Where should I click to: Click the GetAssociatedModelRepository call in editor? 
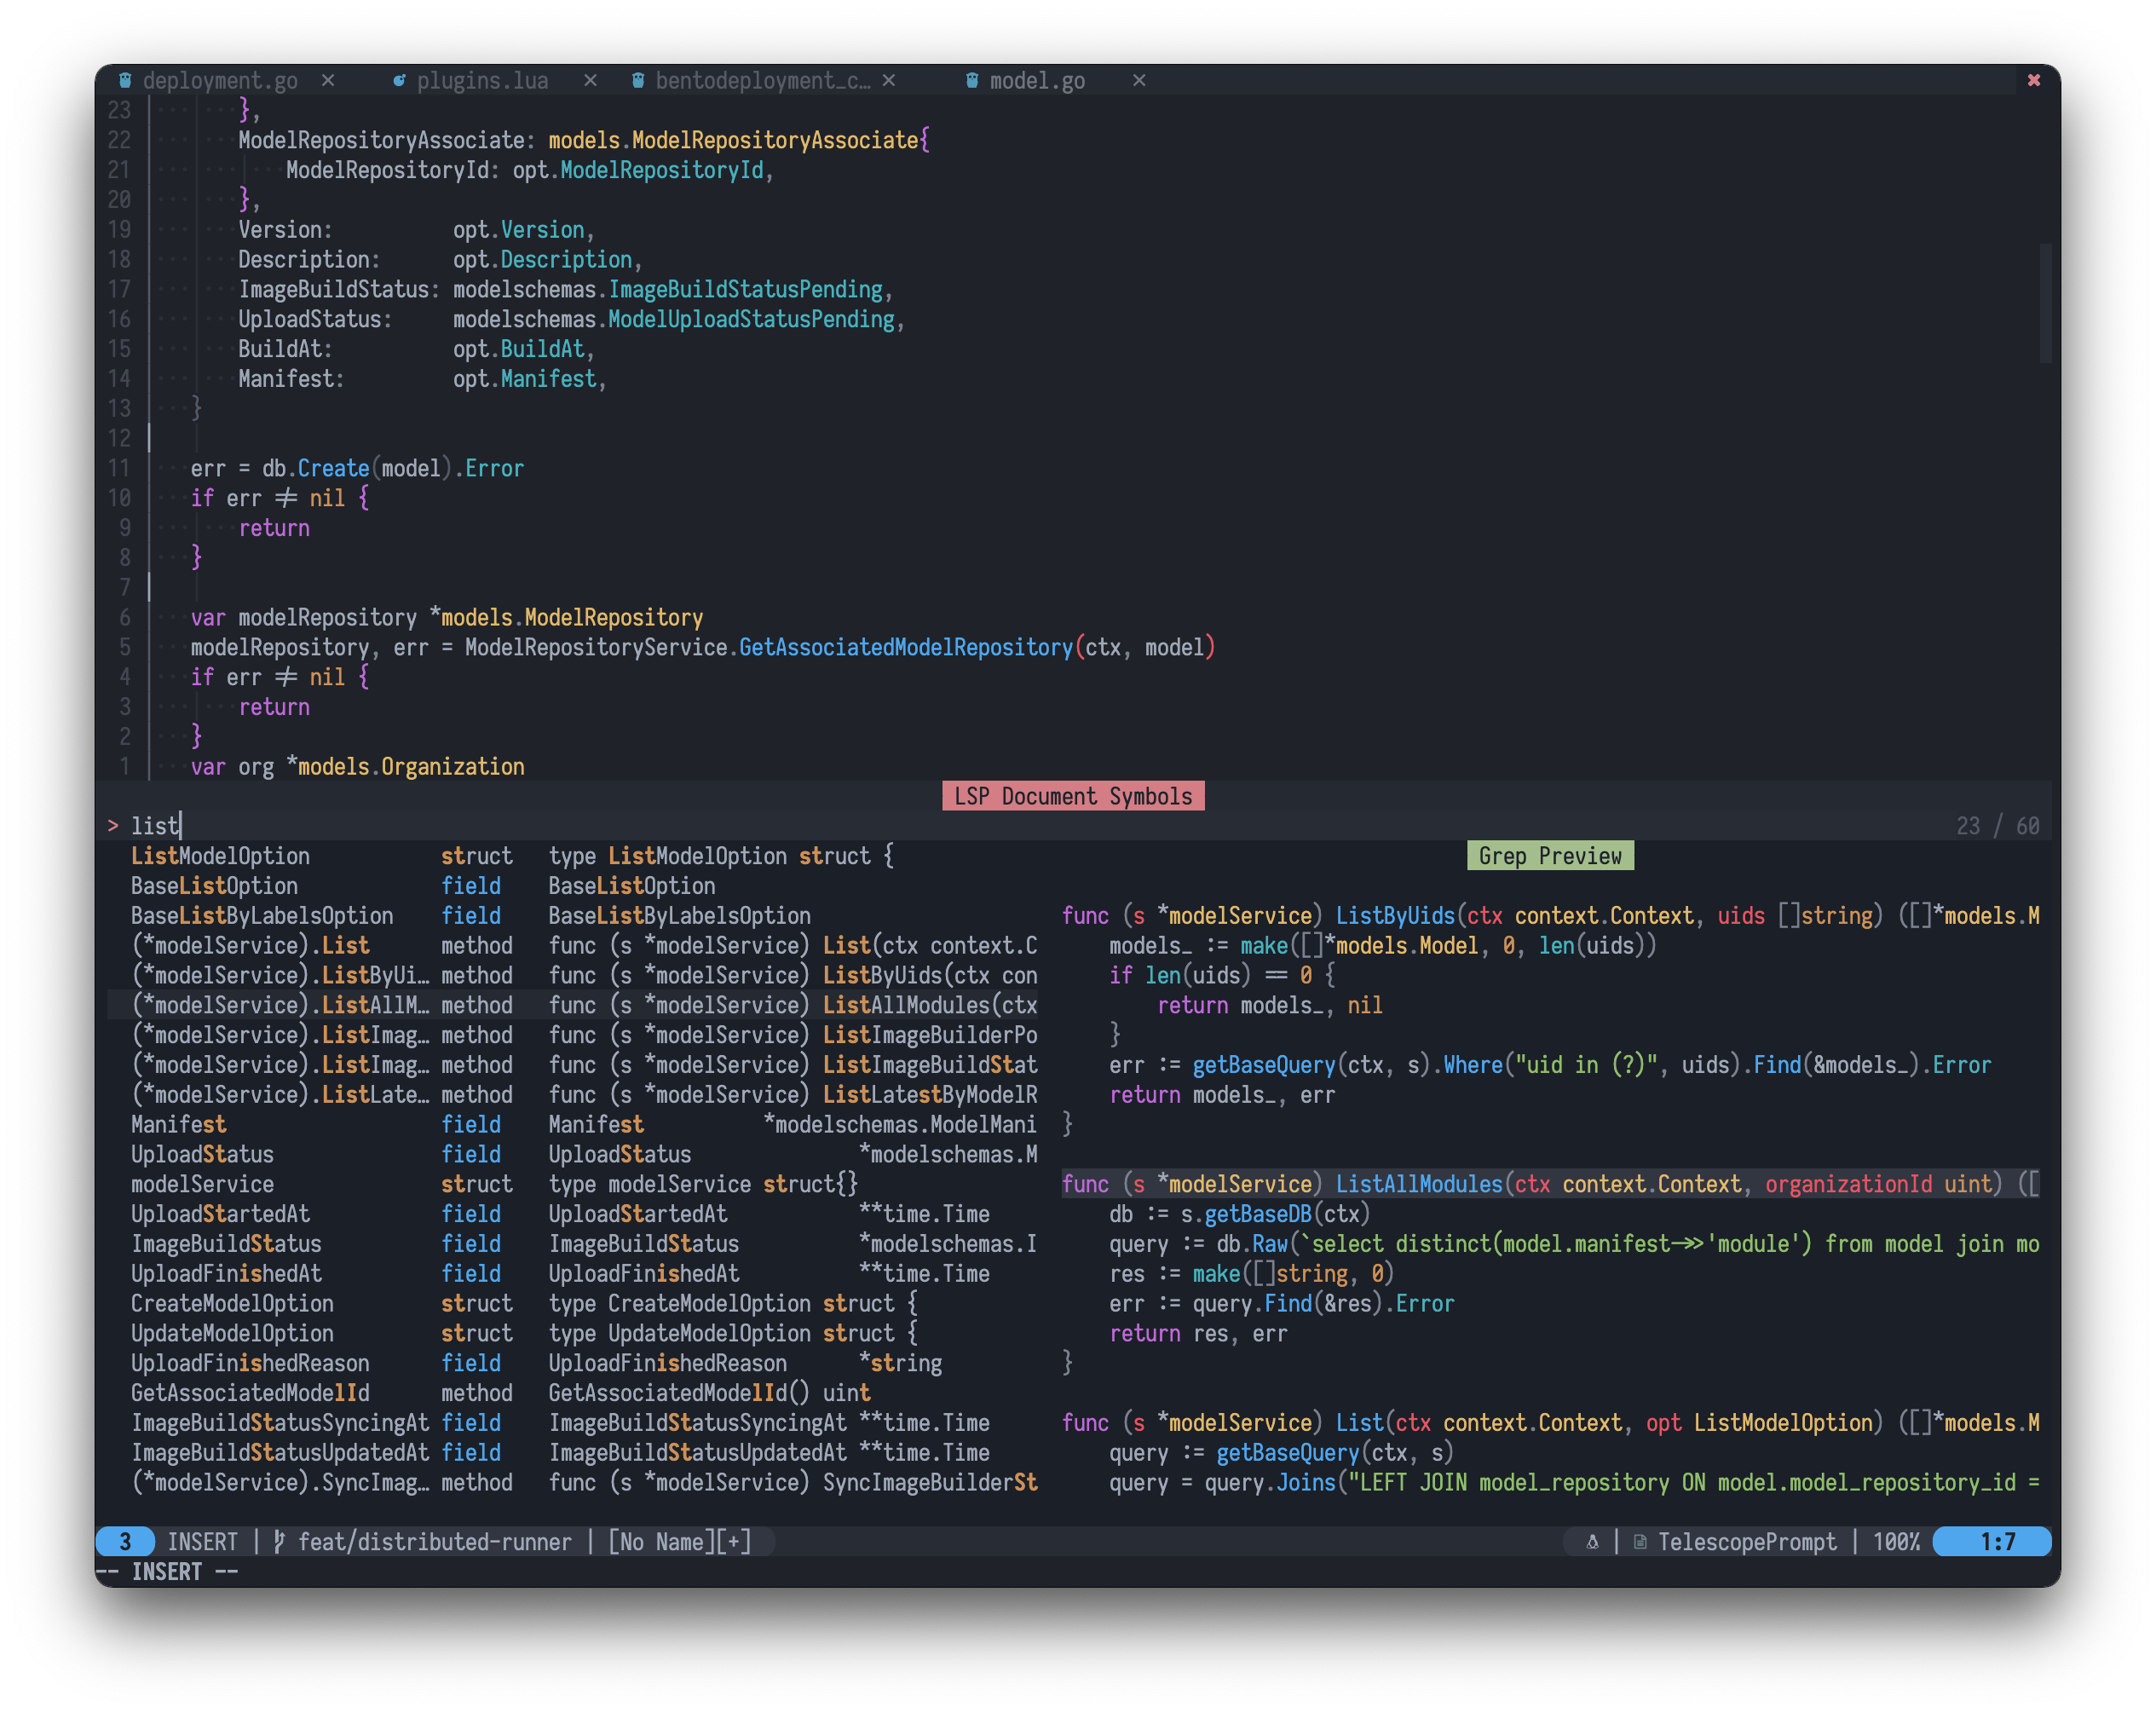pos(906,647)
